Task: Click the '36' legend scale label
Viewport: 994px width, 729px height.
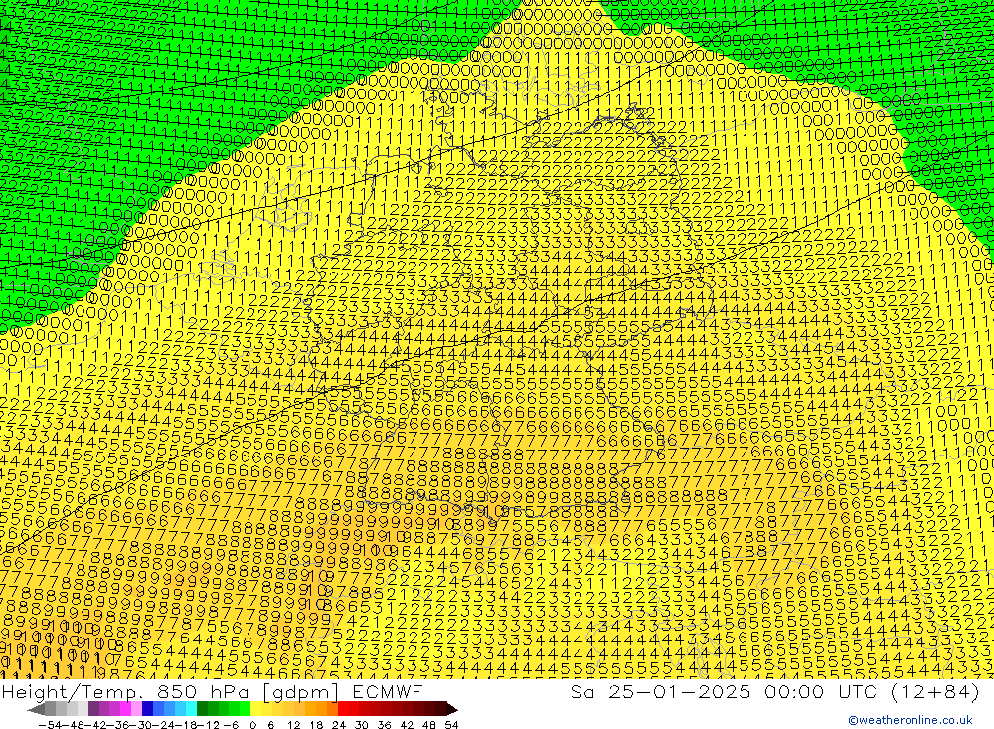Action: click(x=384, y=725)
